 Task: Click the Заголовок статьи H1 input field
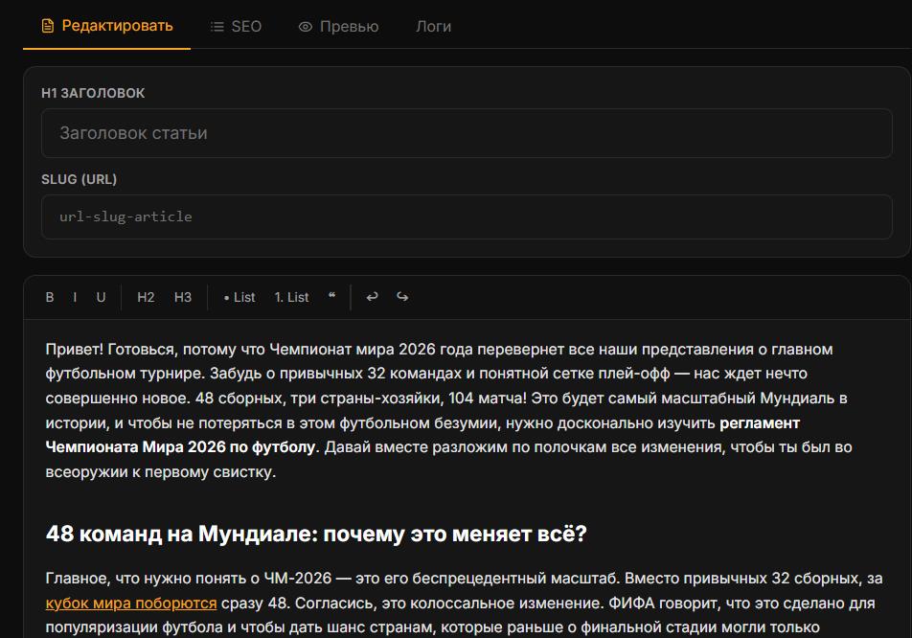467,133
